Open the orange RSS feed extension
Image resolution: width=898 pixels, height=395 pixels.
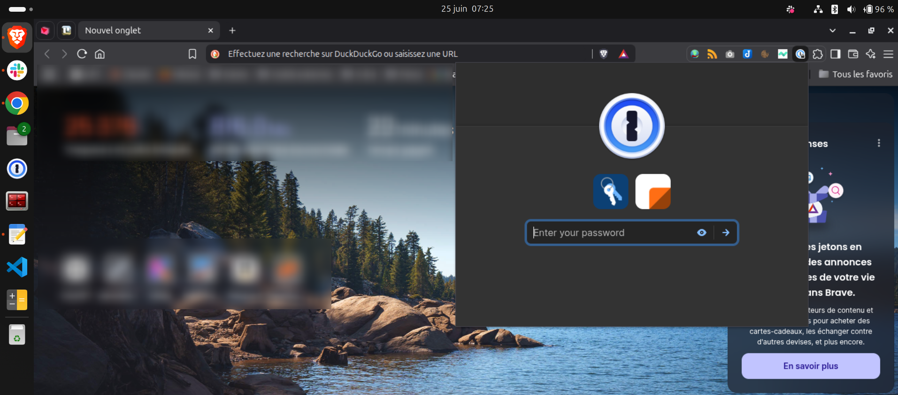point(712,54)
